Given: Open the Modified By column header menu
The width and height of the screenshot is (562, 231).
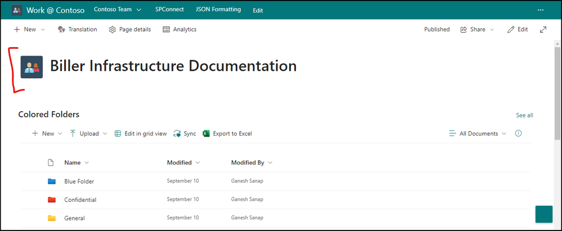Looking at the screenshot, I should (x=252, y=162).
